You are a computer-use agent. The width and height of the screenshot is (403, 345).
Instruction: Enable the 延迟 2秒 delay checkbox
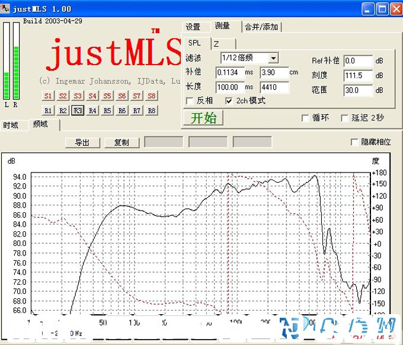[x=344, y=118]
